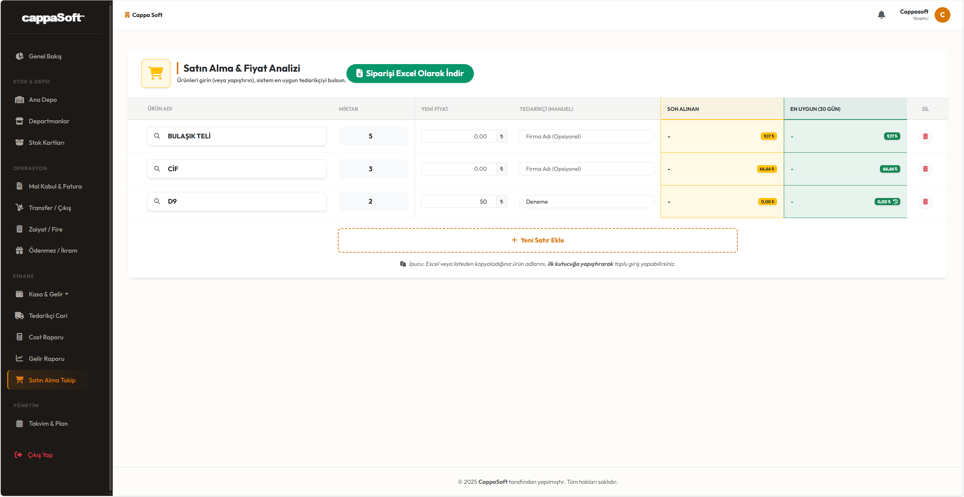The image size is (964, 497).
Task: Focus the new price field for BULAŞIK TELİ
Action: click(x=458, y=136)
